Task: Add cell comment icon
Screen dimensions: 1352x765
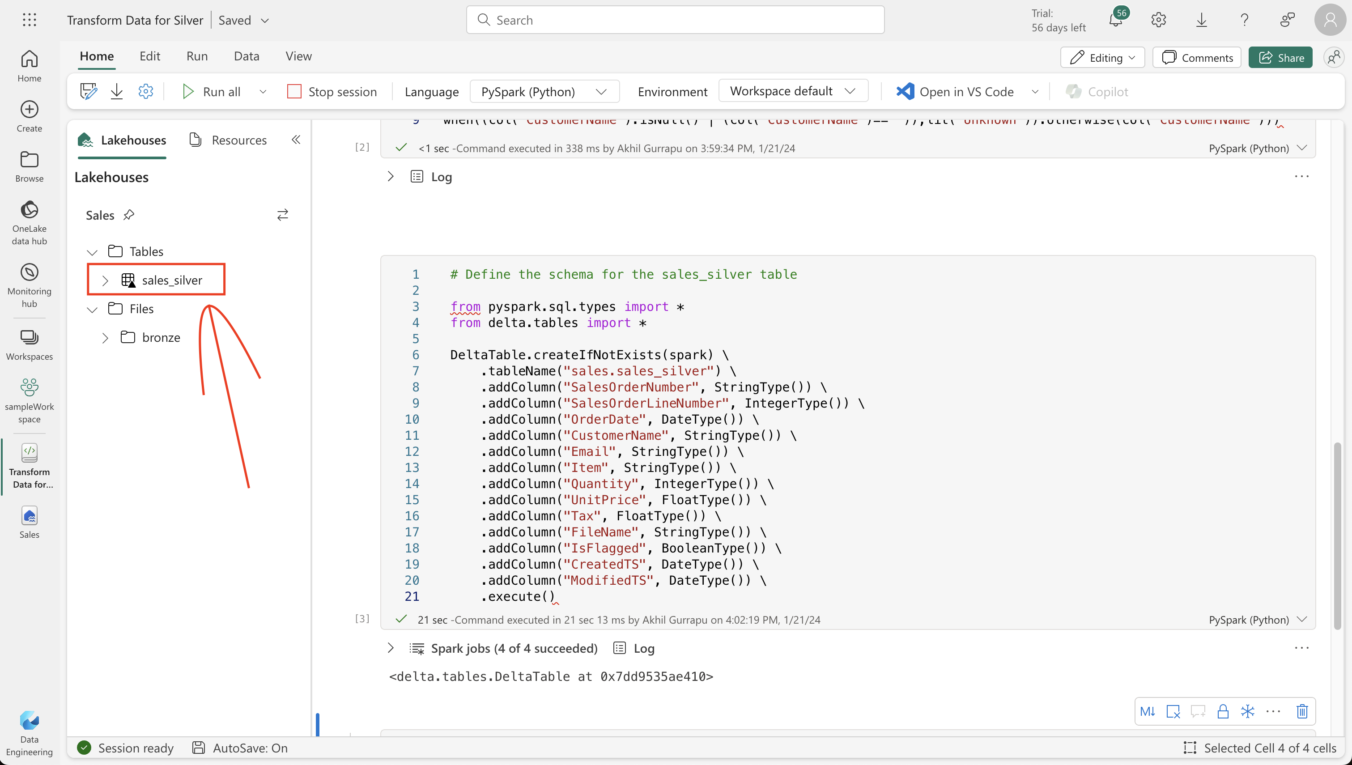Action: click(1198, 711)
